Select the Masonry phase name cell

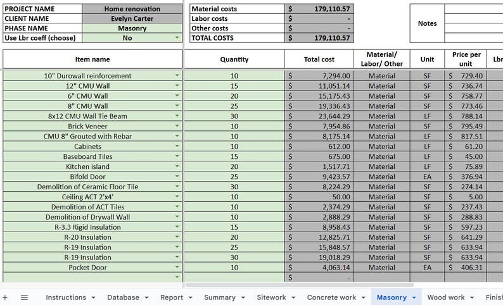(x=132, y=28)
